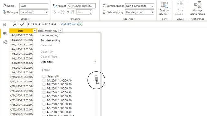Click the Data groups icon
Screen dimensions: 207x116
coord(180,5)
